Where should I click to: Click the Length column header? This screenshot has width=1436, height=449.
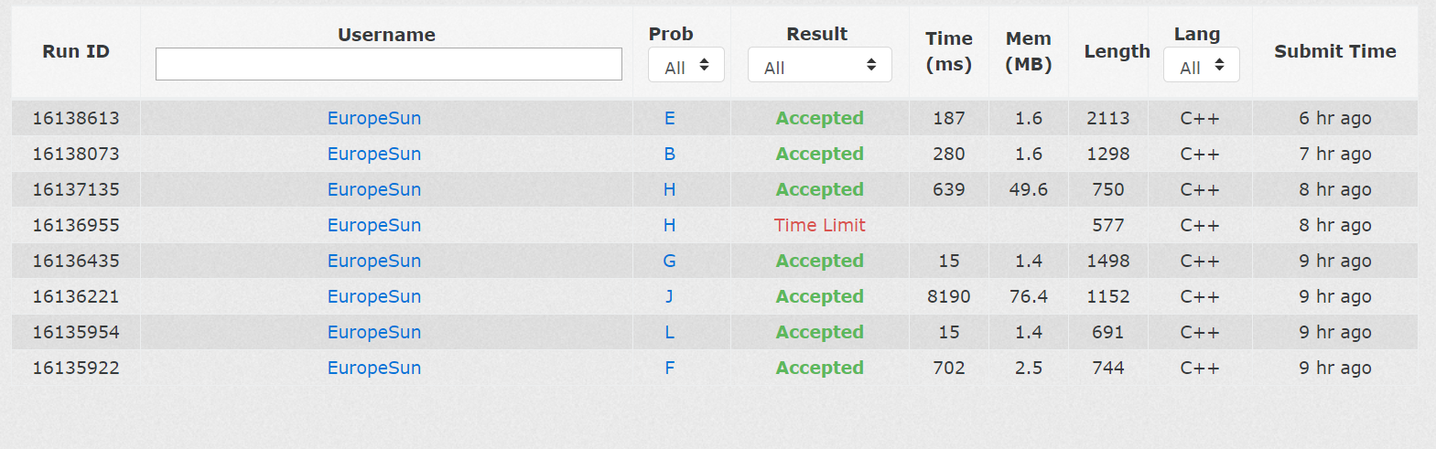[x=1117, y=51]
